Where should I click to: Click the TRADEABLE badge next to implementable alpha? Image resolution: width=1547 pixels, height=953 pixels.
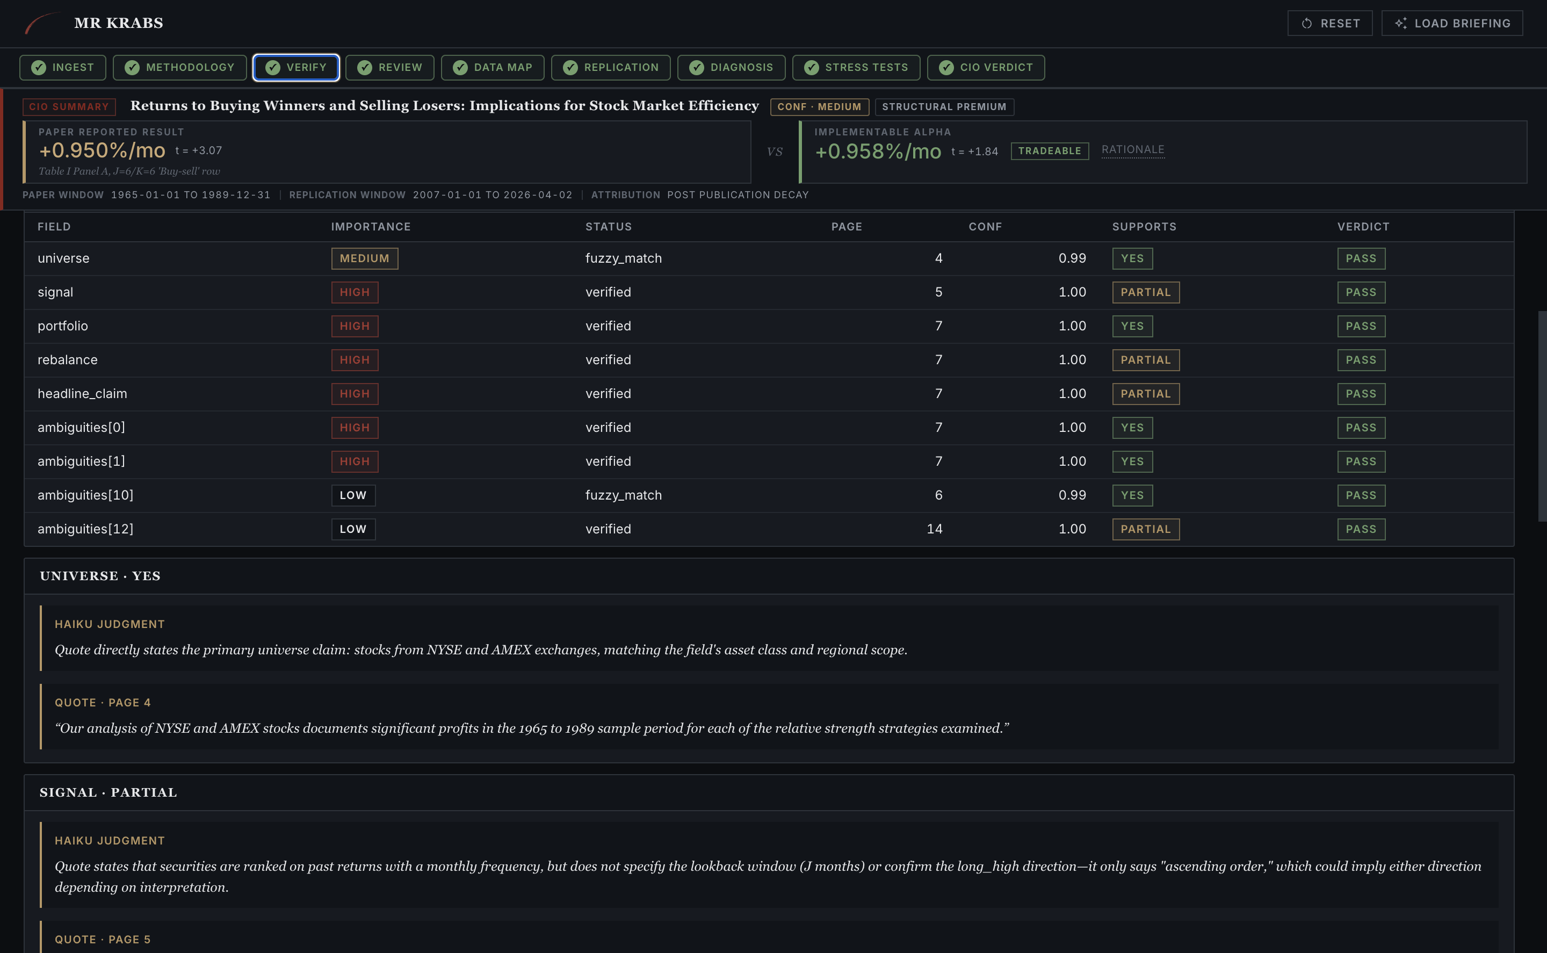coord(1049,150)
